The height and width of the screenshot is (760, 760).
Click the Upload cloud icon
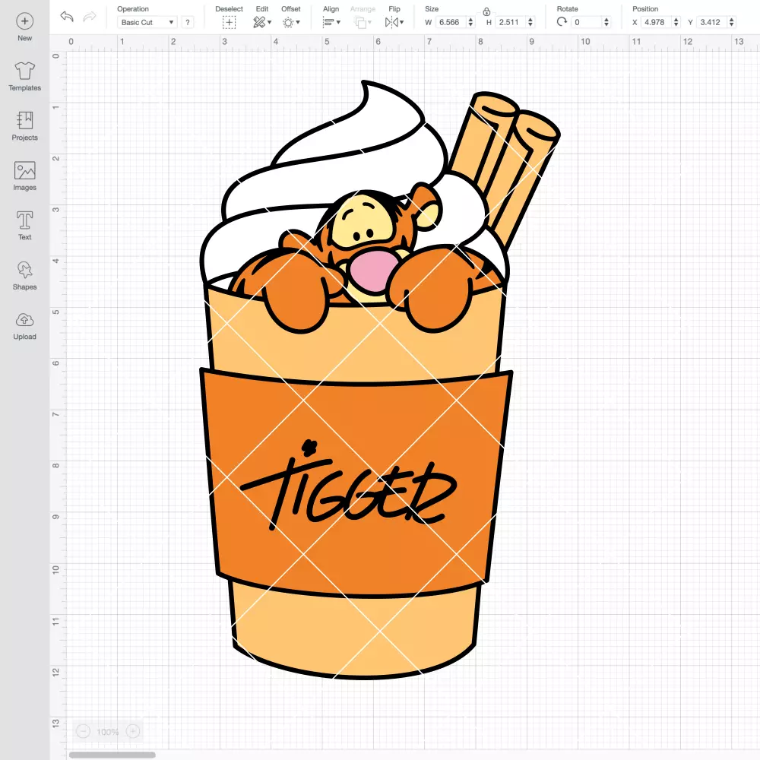pos(25,320)
